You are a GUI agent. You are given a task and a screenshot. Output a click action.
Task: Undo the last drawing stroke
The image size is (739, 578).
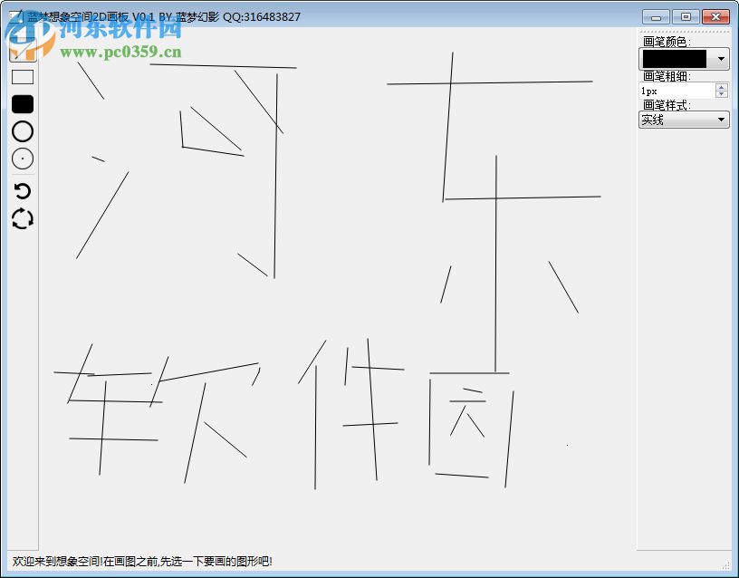(21, 191)
